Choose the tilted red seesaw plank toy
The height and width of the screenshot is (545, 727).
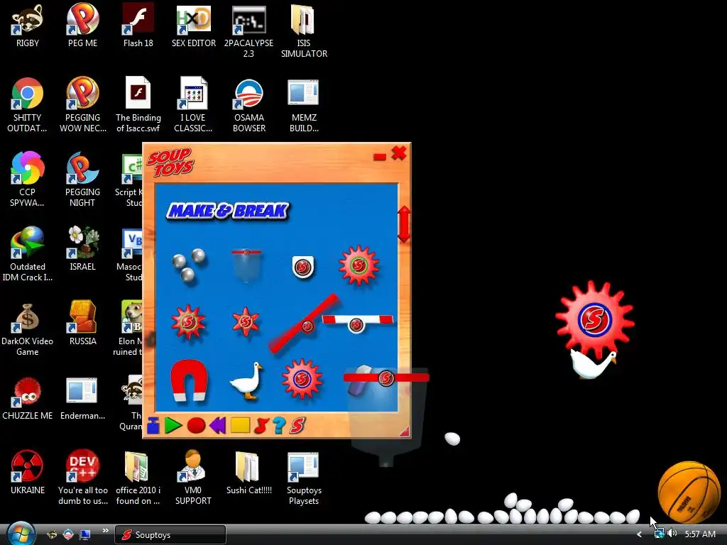pyautogui.click(x=304, y=324)
